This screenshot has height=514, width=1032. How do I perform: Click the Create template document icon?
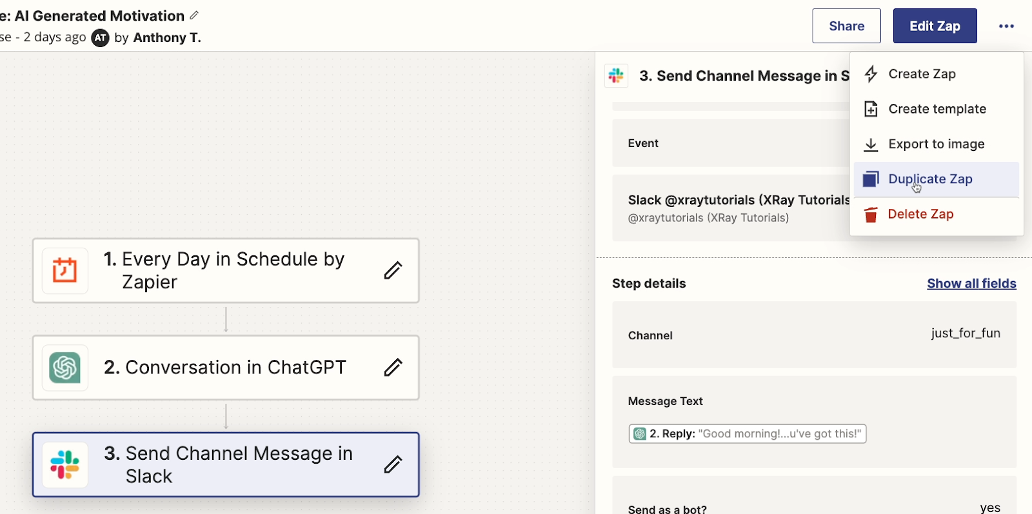coord(871,109)
